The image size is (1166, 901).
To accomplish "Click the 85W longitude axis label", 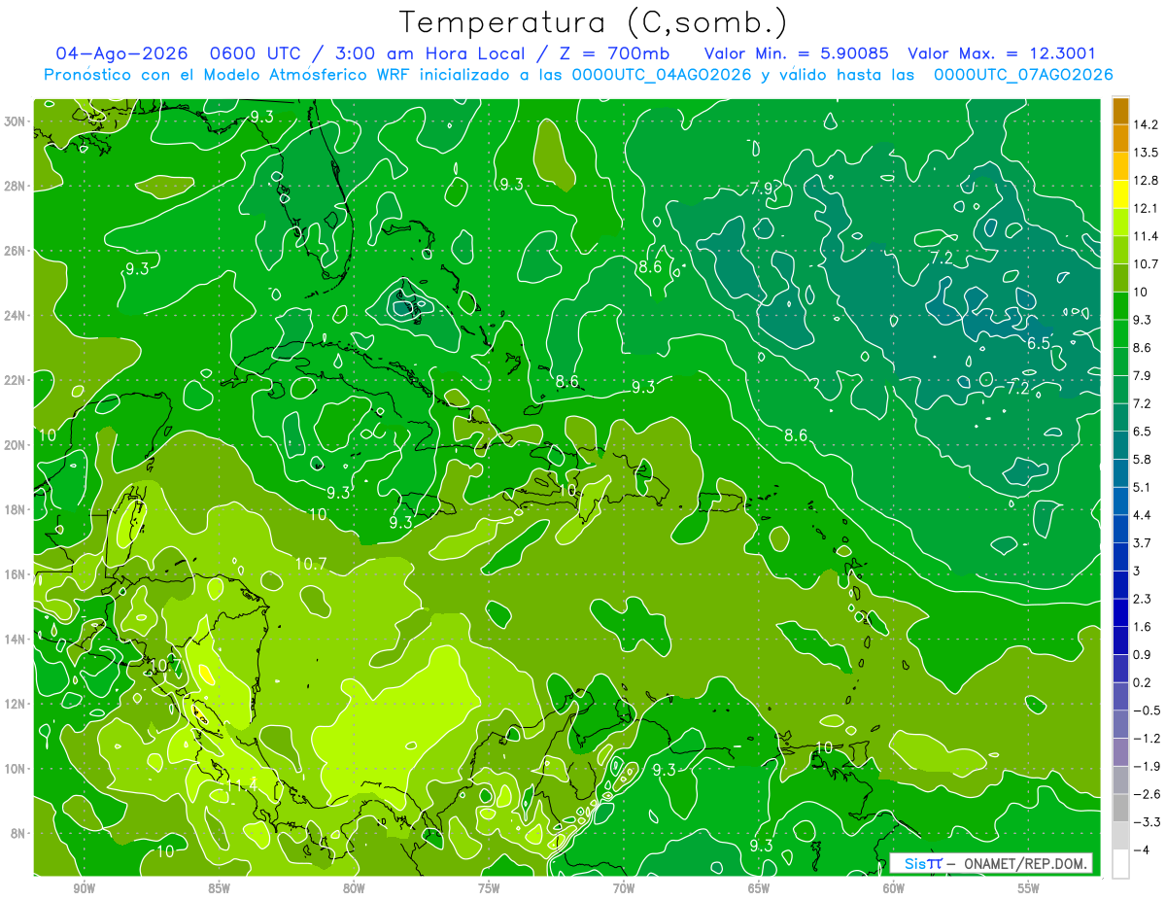I will click(219, 887).
